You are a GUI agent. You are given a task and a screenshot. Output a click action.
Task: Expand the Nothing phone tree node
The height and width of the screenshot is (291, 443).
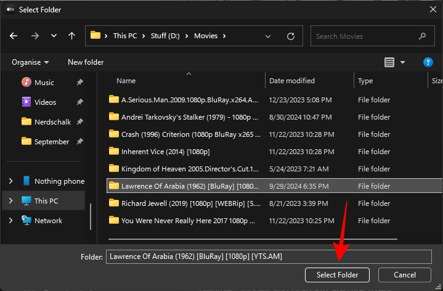click(10, 181)
